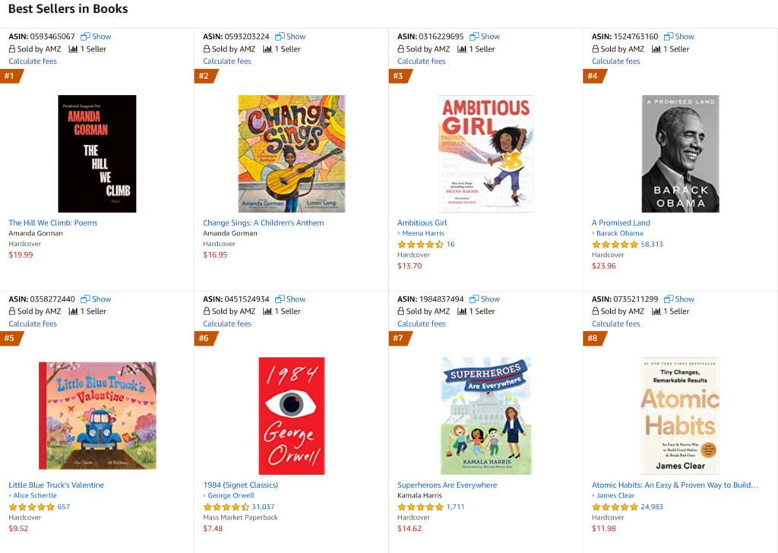The image size is (778, 553).
Task: Click the review count '58,313' for A Promised Land
Action: click(653, 244)
